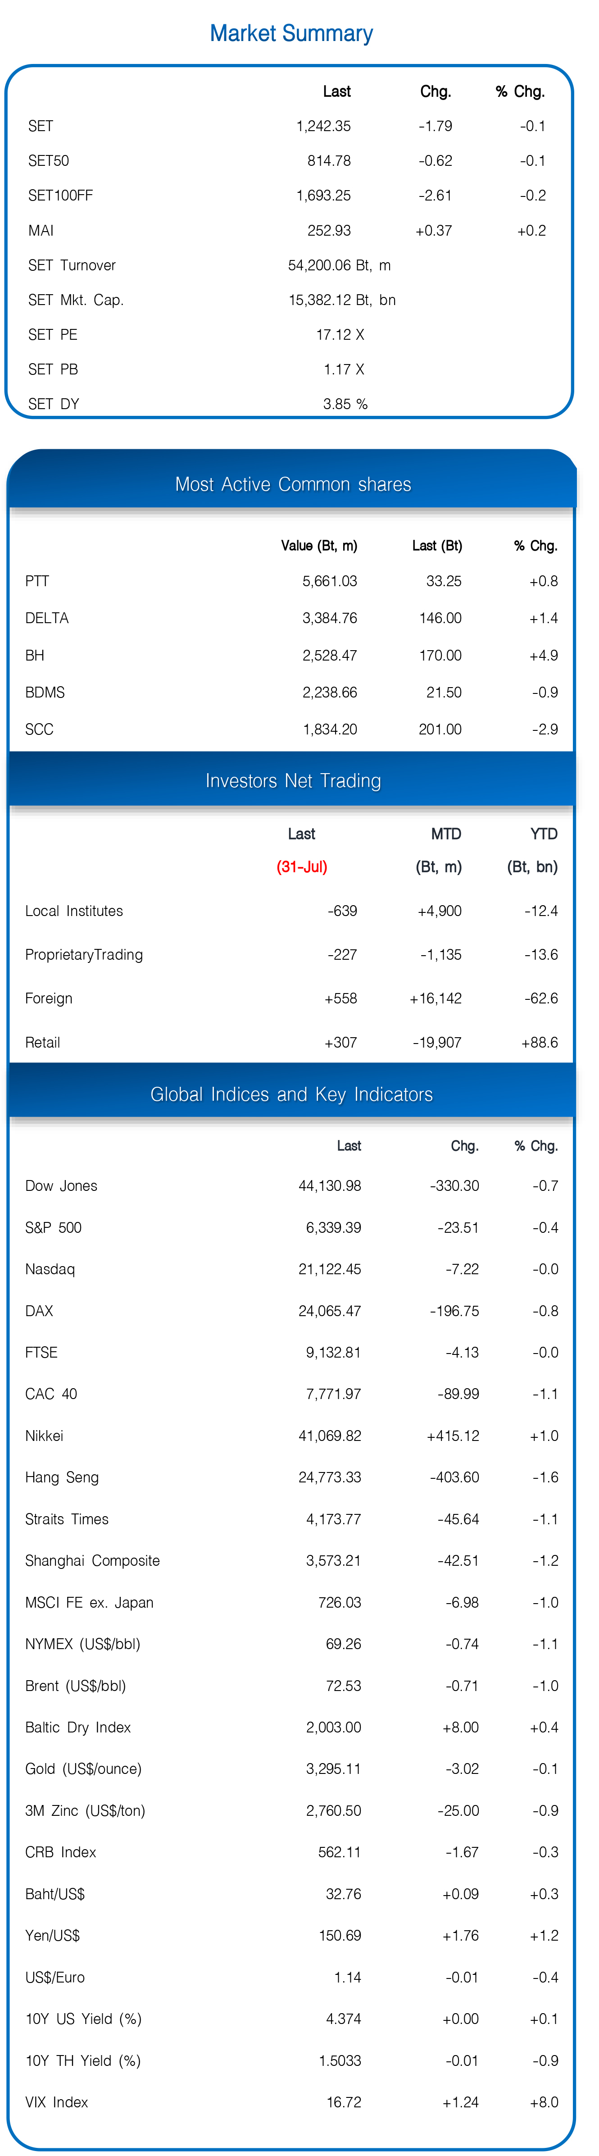Click the Investors Net Trading header
This screenshot has height=2156, width=599.
click(x=293, y=781)
